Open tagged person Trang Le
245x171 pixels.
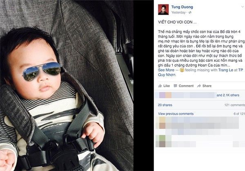click(225, 70)
